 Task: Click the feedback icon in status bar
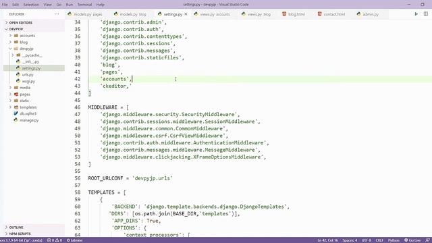(427, 240)
